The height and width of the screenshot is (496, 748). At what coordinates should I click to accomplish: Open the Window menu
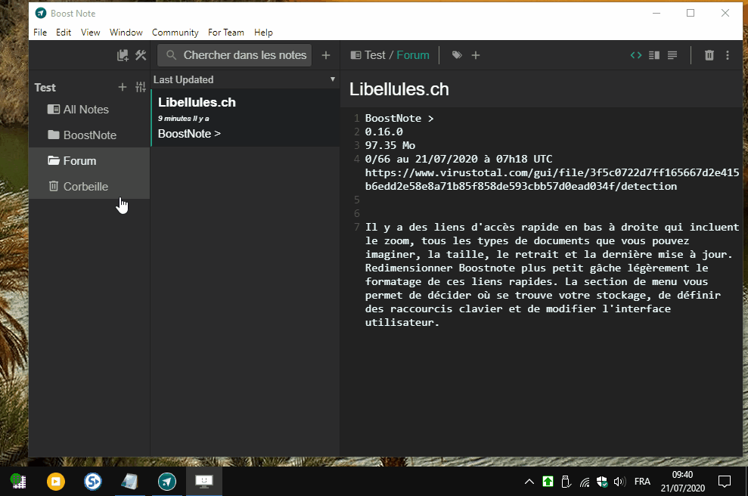(126, 33)
